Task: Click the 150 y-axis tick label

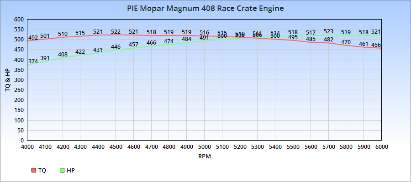Action: click(x=20, y=110)
